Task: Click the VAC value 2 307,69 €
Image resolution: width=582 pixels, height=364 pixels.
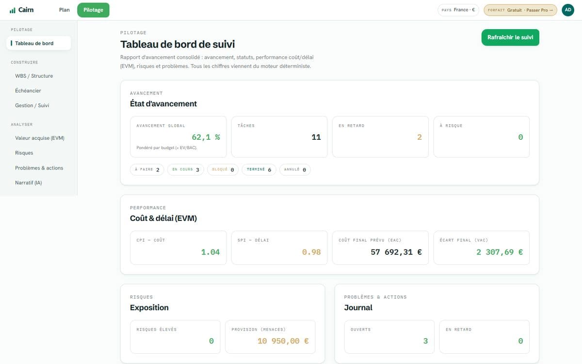Action: pyautogui.click(x=500, y=252)
